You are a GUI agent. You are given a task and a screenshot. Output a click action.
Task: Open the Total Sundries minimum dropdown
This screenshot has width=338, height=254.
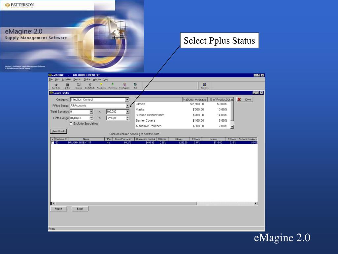pos(91,112)
